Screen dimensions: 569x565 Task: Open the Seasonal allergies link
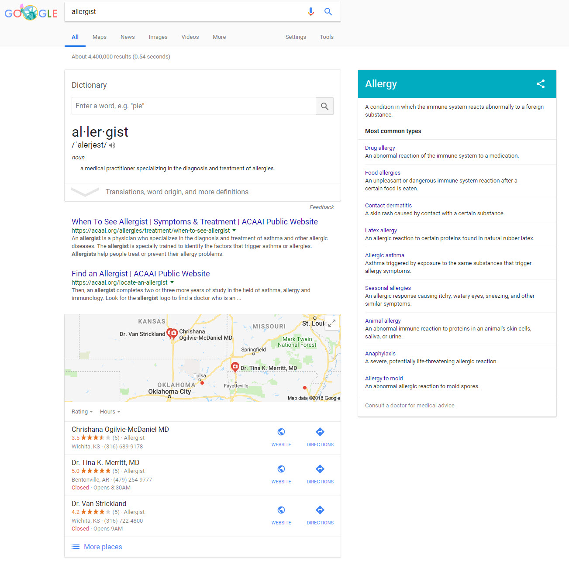[x=388, y=288]
